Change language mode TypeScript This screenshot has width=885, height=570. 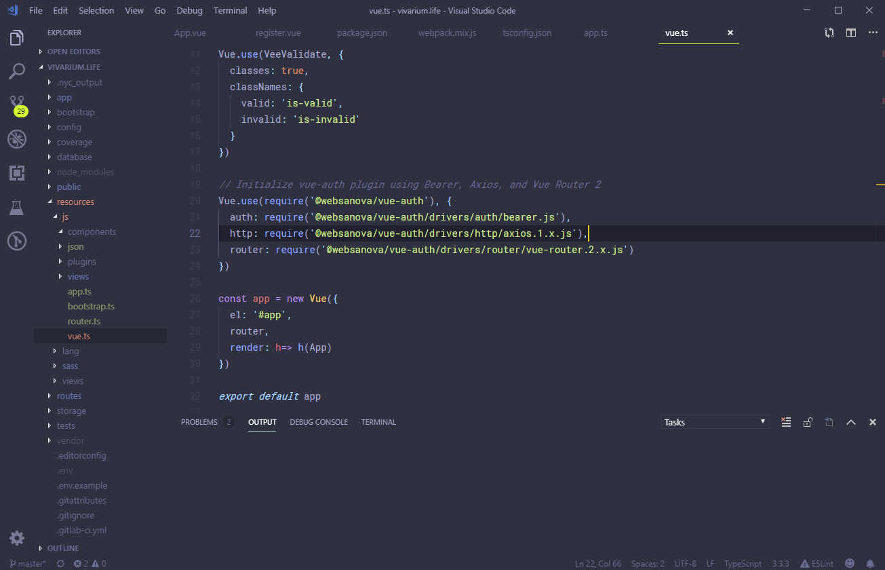click(x=743, y=563)
